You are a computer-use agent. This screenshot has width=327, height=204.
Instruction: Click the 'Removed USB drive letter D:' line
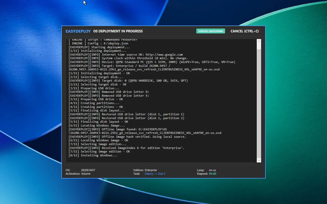[x=109, y=92]
